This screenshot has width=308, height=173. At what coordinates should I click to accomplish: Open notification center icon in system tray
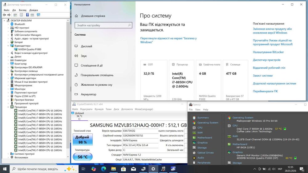[302, 169]
